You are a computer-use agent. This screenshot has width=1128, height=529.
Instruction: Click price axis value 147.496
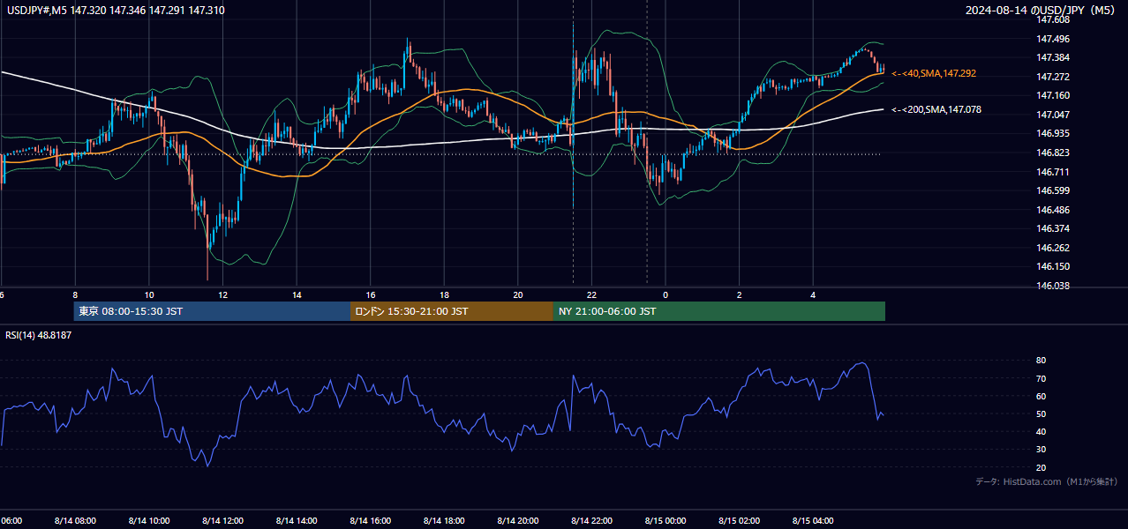click(x=1053, y=39)
